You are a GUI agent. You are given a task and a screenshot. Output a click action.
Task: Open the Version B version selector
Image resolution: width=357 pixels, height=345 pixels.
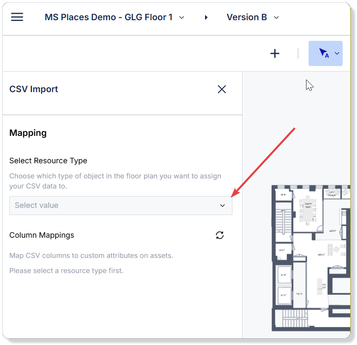pyautogui.click(x=253, y=17)
